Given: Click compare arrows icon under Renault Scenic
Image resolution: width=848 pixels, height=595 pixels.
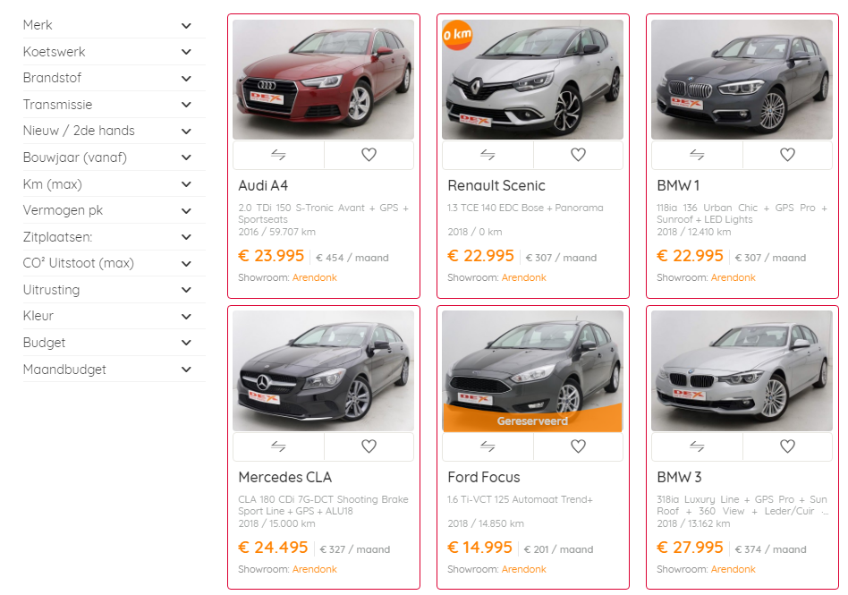Looking at the screenshot, I should (488, 155).
